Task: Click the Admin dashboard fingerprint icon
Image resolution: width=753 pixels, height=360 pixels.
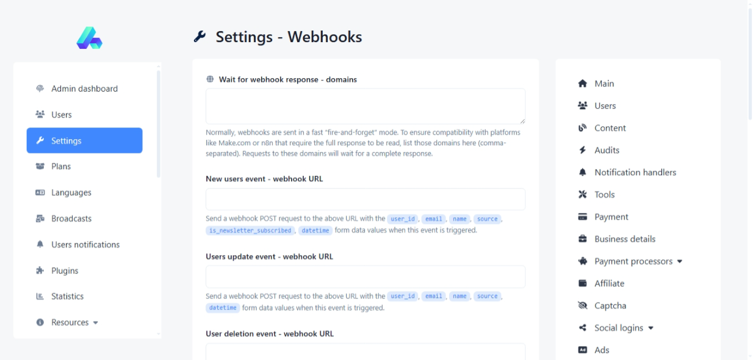Action: point(40,88)
